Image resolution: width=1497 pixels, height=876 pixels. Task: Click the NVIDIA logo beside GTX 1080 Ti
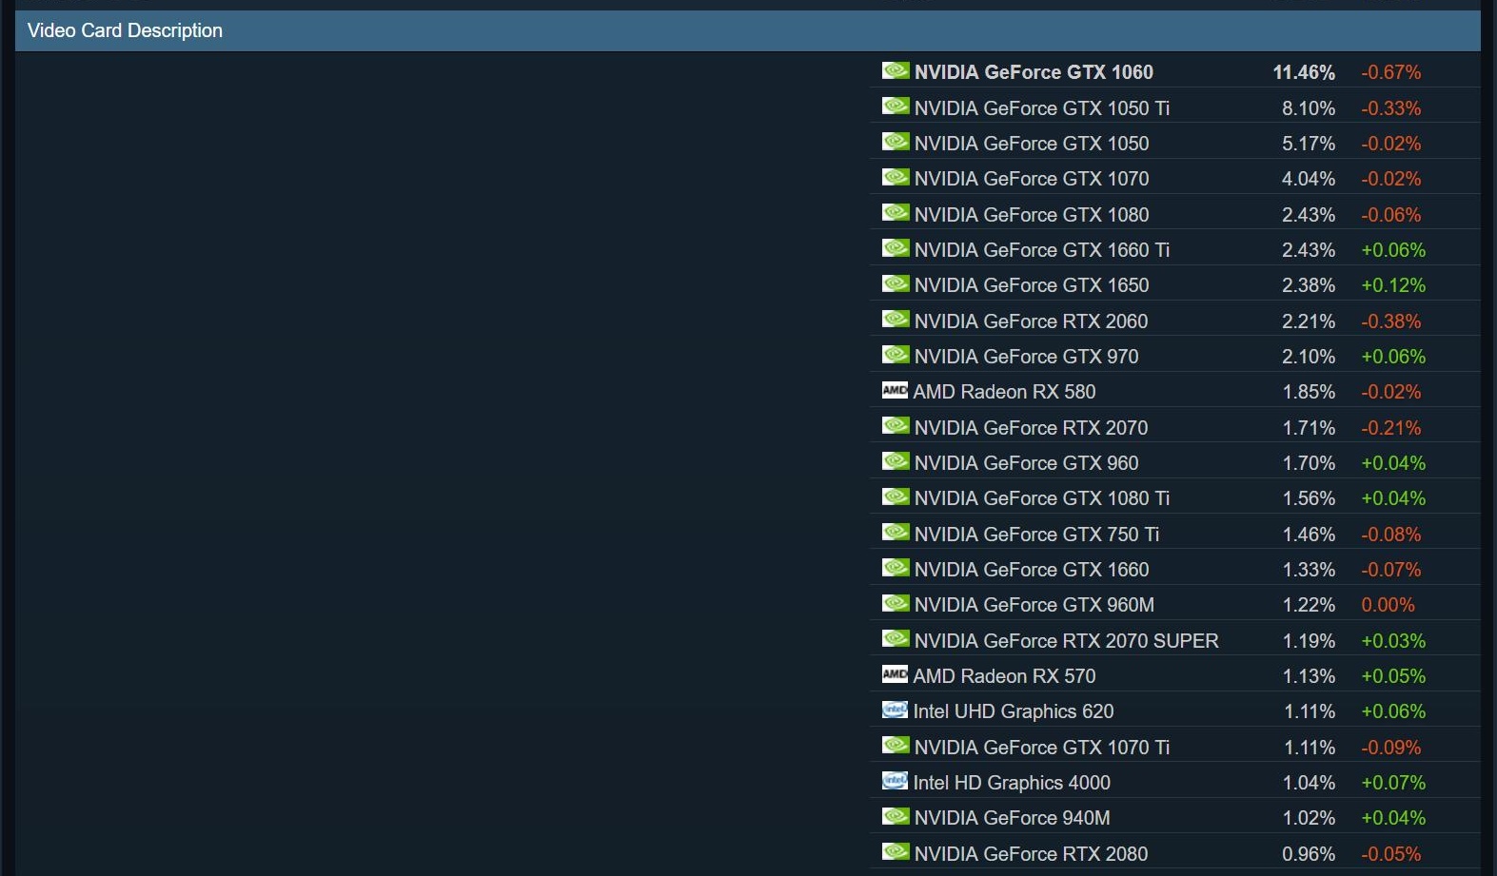coord(896,496)
